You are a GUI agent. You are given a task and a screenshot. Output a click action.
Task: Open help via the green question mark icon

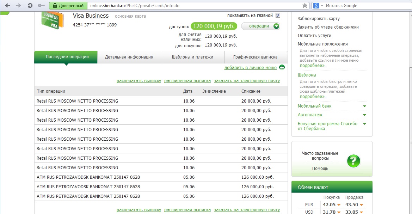(x=353, y=161)
